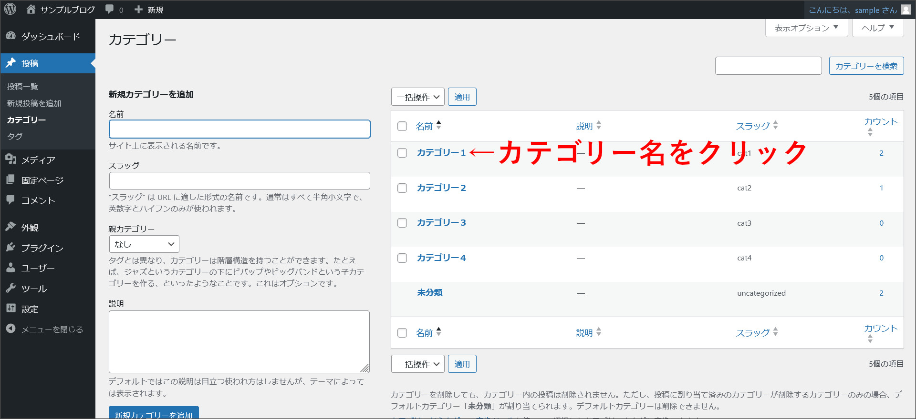The image size is (916, 419).
Task: Open the カテゴリー1 category link
Action: (441, 153)
